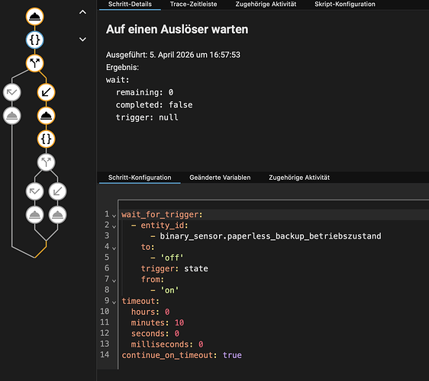Screen dimensions: 429x381
Task: Select the topmost trigger node in trace graph
Action: point(35,17)
